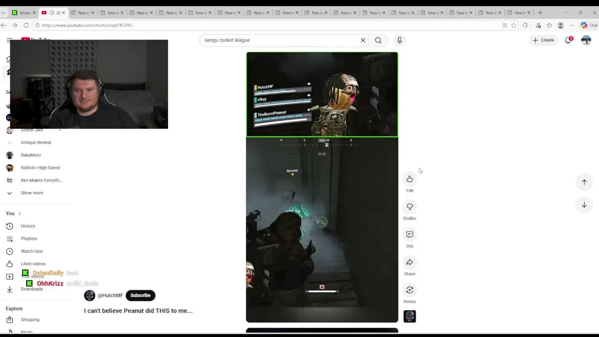Expand the You section chevron
This screenshot has height=337, width=599.
coord(19,213)
